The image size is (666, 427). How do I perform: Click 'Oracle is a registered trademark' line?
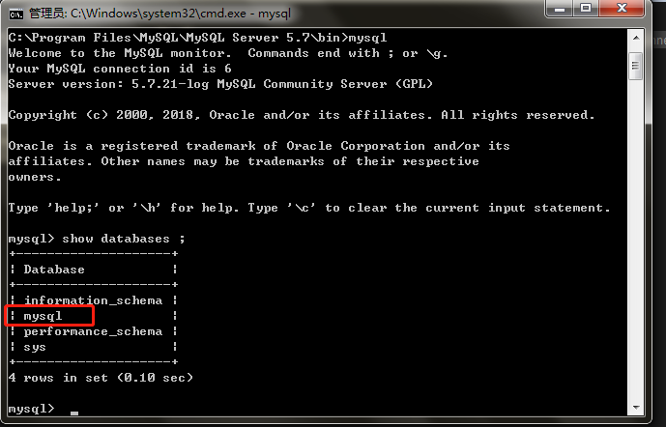pos(259,146)
